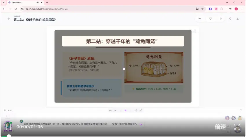Click the subtitle text '大家刚才的表现非常精彩'
This screenshot has height=137, width=246.
pyautogui.click(x=37, y=124)
